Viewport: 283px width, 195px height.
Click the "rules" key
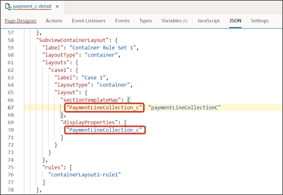coord(53,167)
